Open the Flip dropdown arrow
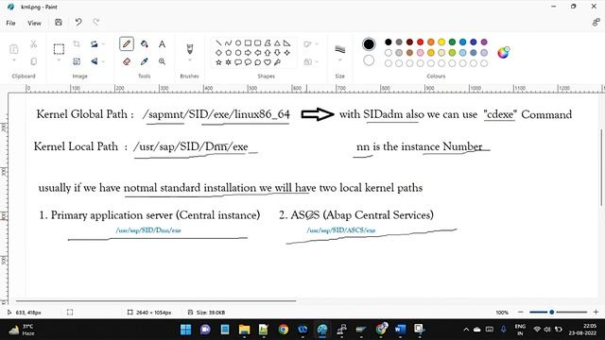The height and width of the screenshot is (340, 605). click(103, 61)
